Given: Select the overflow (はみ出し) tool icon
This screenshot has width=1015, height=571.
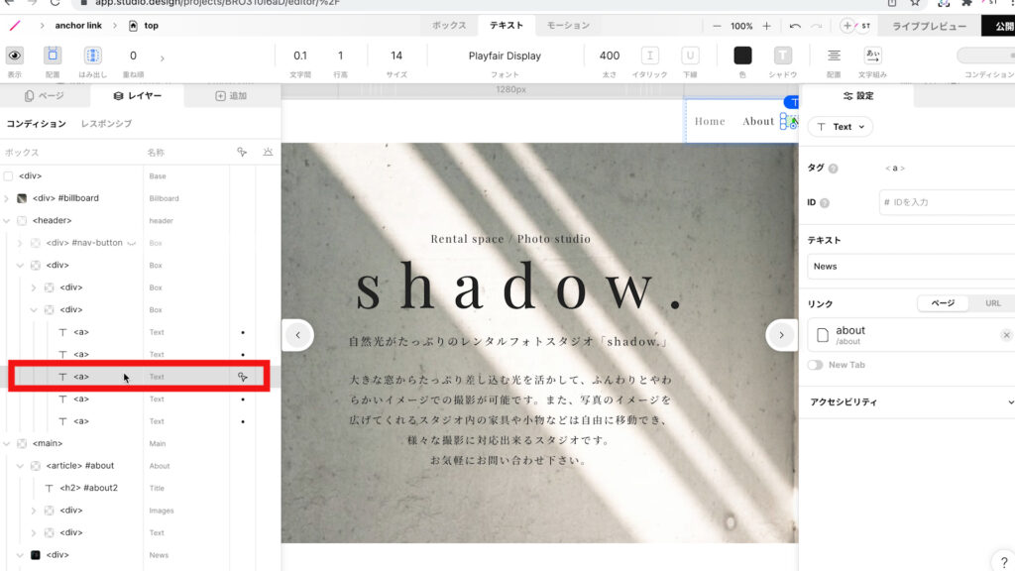Looking at the screenshot, I should click(92, 56).
